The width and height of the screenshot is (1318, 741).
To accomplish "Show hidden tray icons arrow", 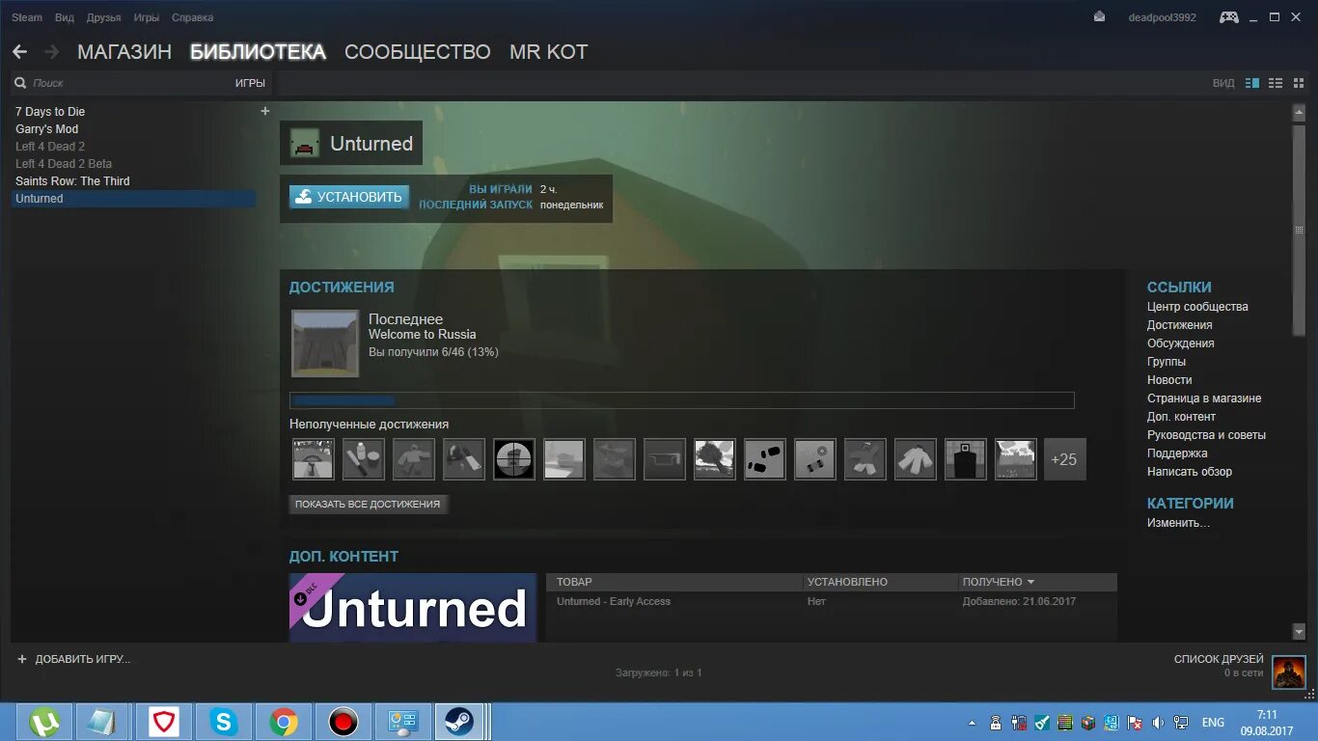I will (x=972, y=723).
